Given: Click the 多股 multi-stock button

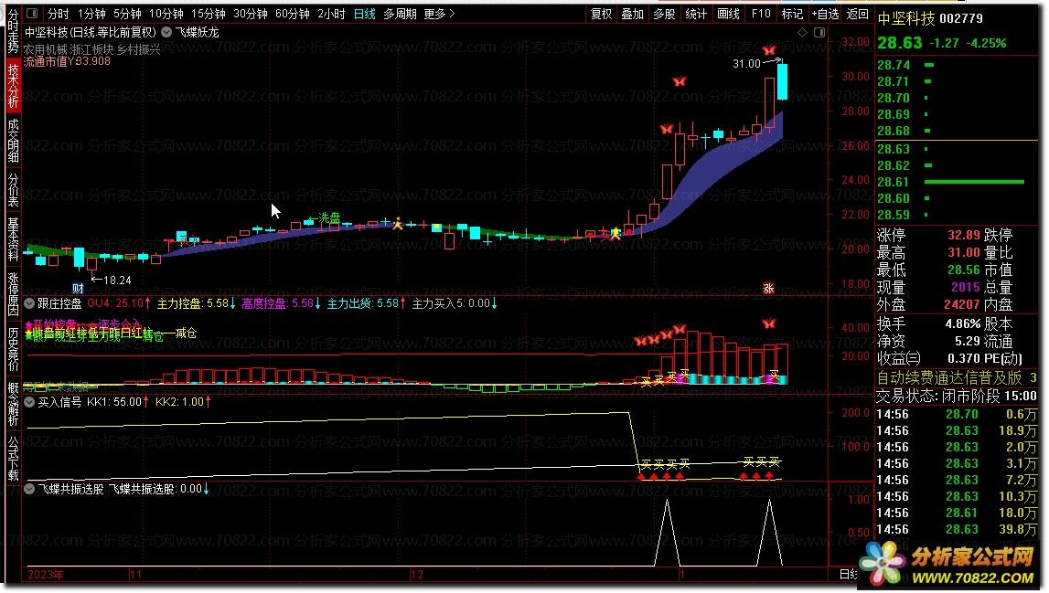Looking at the screenshot, I should point(664,14).
